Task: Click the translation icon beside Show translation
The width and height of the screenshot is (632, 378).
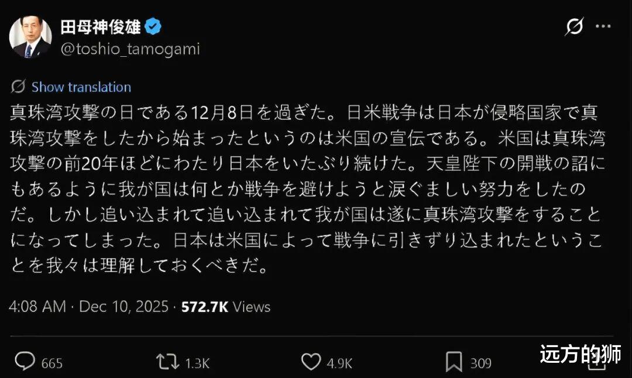Action: pos(18,87)
